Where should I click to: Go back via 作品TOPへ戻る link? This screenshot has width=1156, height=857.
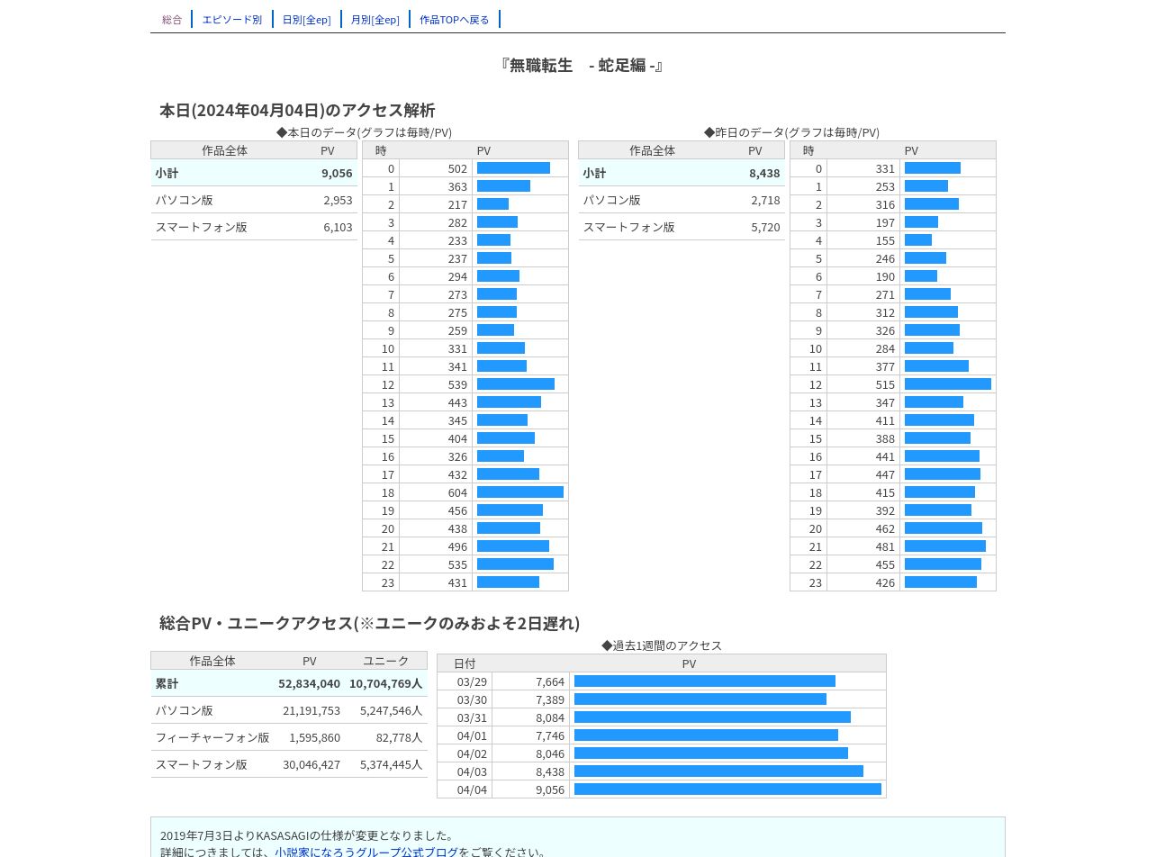(x=455, y=19)
